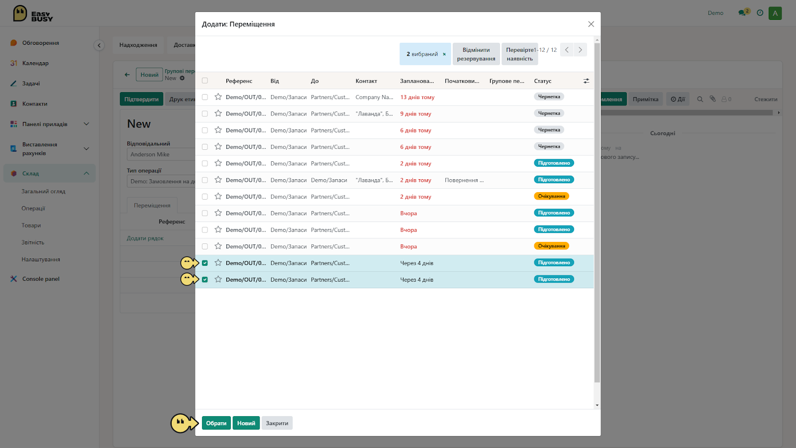
Task: Close the Додати: Переміщення dialog
Action: 591,24
